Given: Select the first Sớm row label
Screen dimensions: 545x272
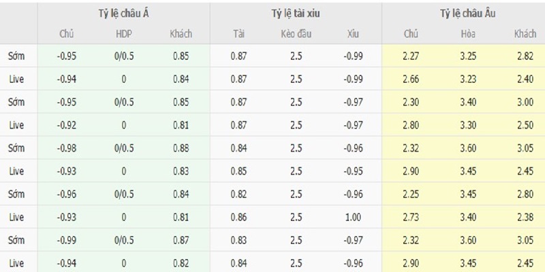Looking at the screenshot, I should tap(16, 56).
